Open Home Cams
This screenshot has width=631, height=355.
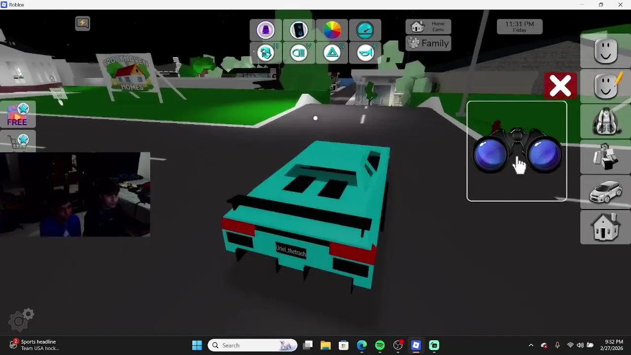point(428,27)
